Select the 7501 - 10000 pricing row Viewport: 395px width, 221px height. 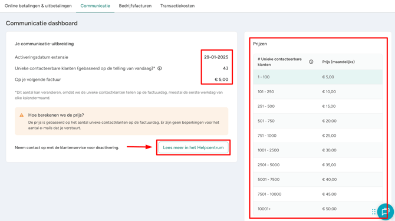pyautogui.click(x=318, y=194)
